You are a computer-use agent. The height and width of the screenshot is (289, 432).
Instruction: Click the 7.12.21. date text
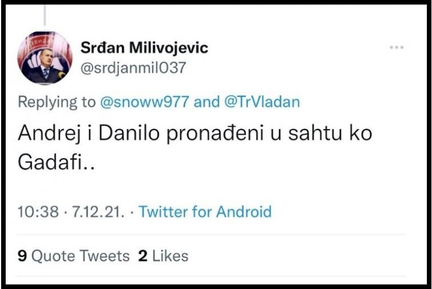98,212
